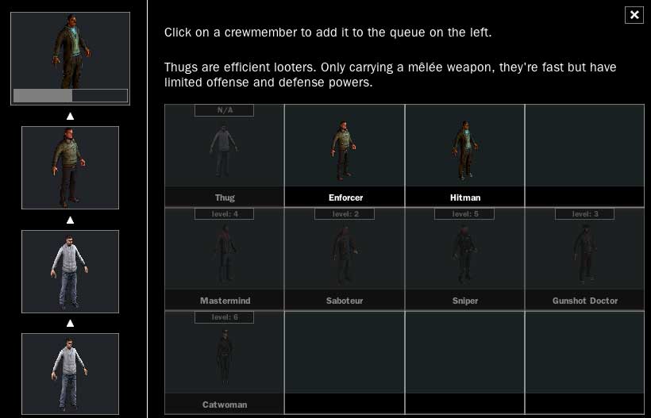Viewport: 651px width, 418px height.
Task: Click the up arrow below training slot
Action: tap(70, 116)
